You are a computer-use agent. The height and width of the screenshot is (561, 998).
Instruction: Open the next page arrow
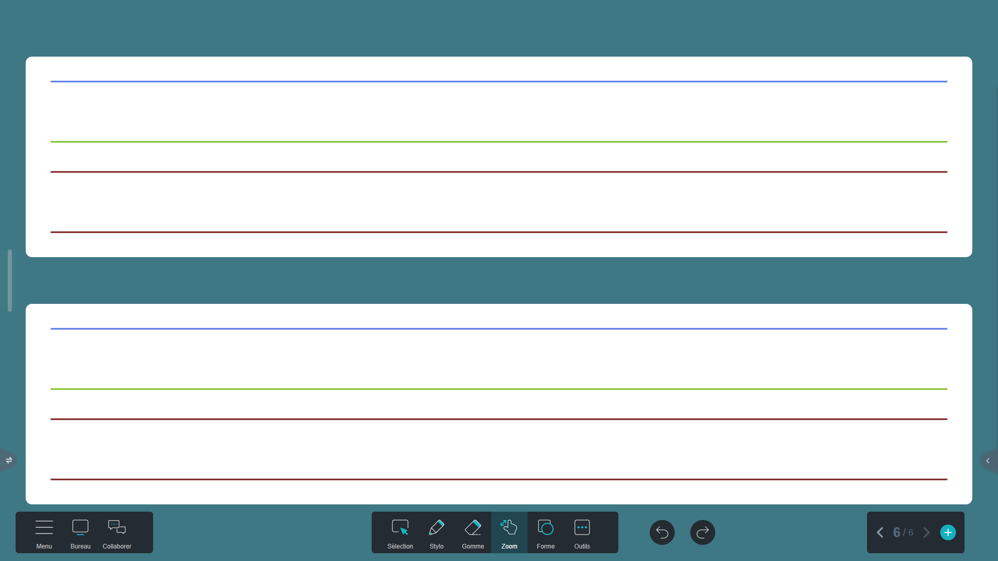tap(927, 532)
